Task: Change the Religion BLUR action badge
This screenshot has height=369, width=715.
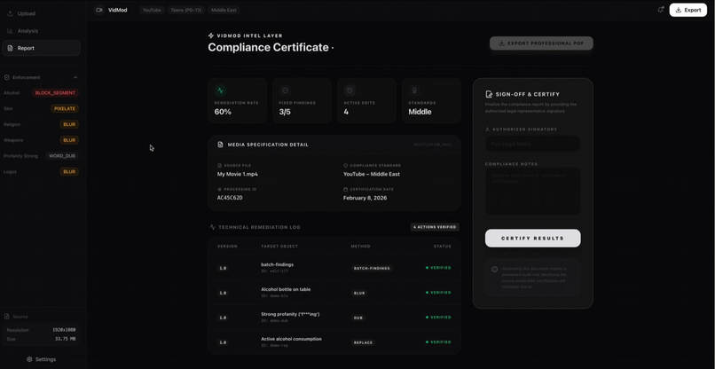Action: (69, 124)
